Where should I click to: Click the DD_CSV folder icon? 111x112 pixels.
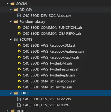click(16, 9)
